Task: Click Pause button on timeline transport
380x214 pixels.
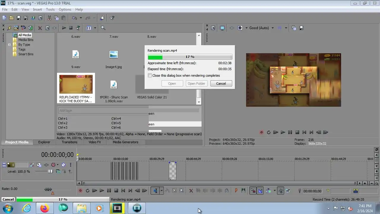Action: 109,191
